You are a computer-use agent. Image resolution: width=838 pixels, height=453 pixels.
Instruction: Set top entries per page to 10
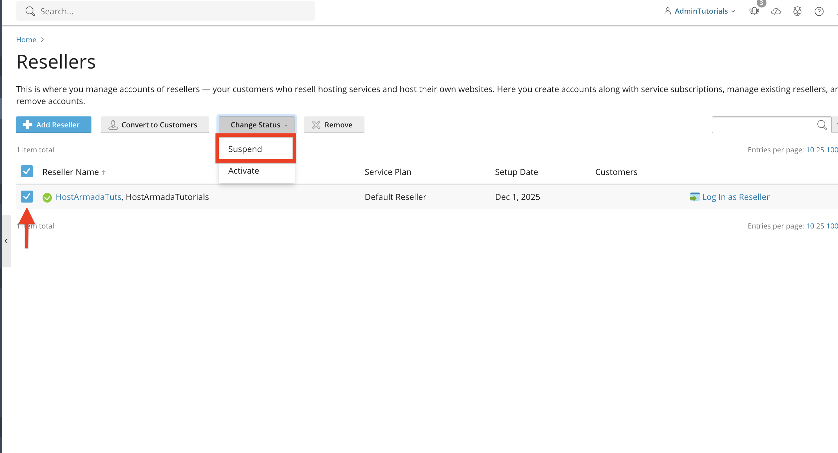point(810,150)
